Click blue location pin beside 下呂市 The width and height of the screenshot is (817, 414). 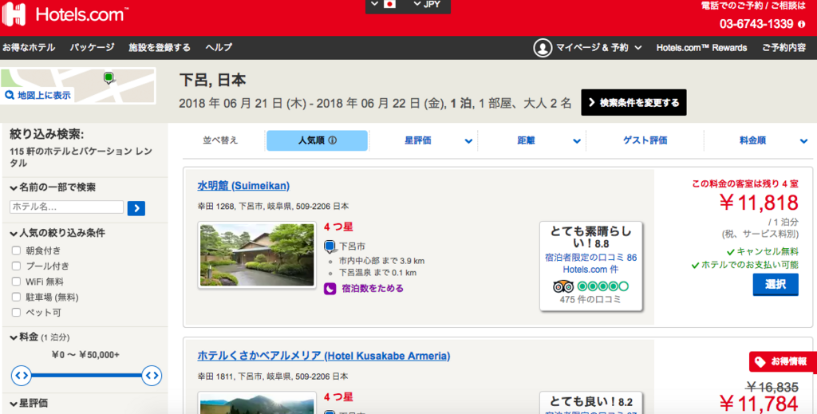pyautogui.click(x=330, y=246)
